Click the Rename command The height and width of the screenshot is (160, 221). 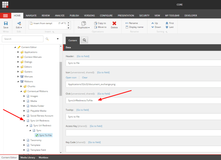coord(131,23)
